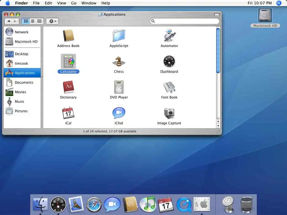Screen dimensions: 287x215
Task: Select Network in the sidebar
Action: (22, 32)
